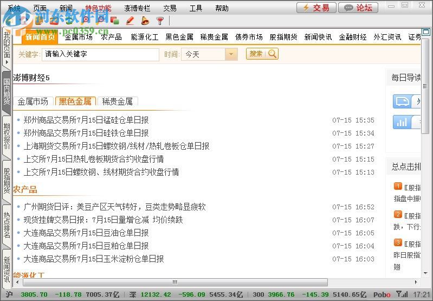Click the vertical scrollbar down arrow
Screen dimensions: 433x301
[x=425, y=273]
